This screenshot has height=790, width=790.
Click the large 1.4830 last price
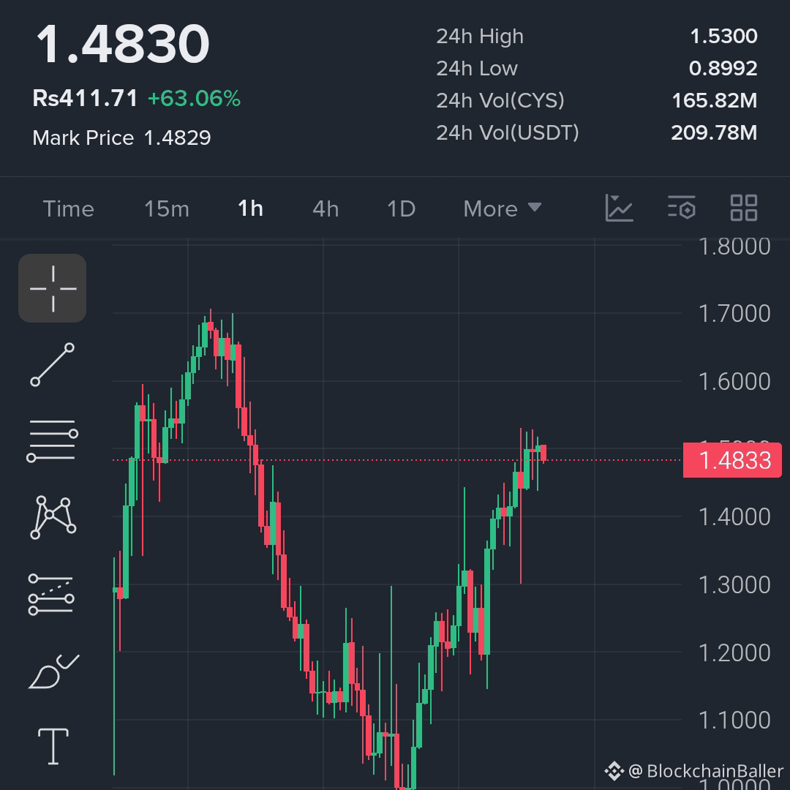click(x=122, y=44)
